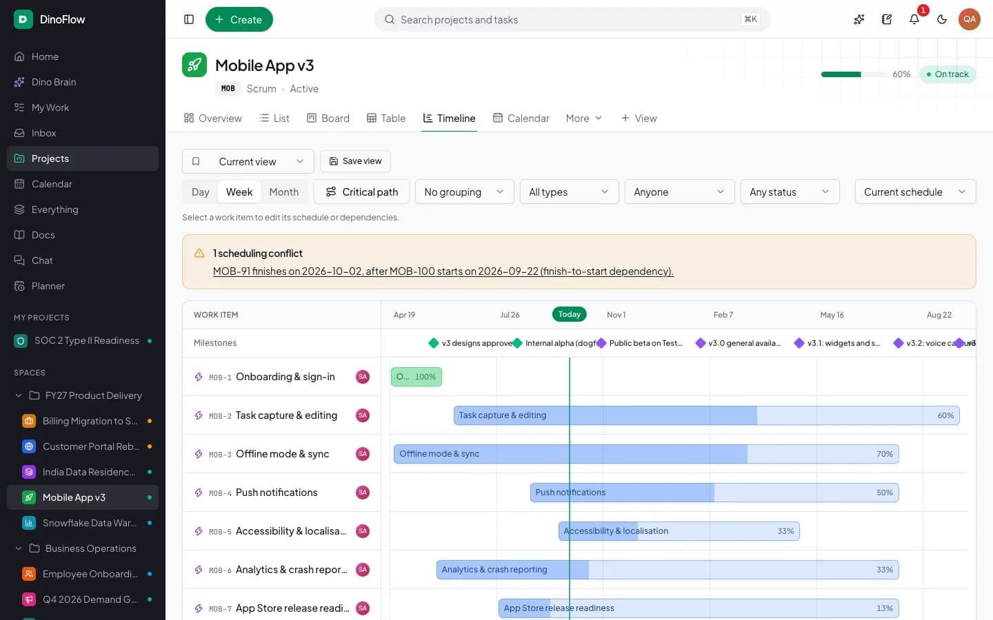Viewport: 993px width, 620px height.
Task: Open the All types filter dropdown
Action: [569, 192]
